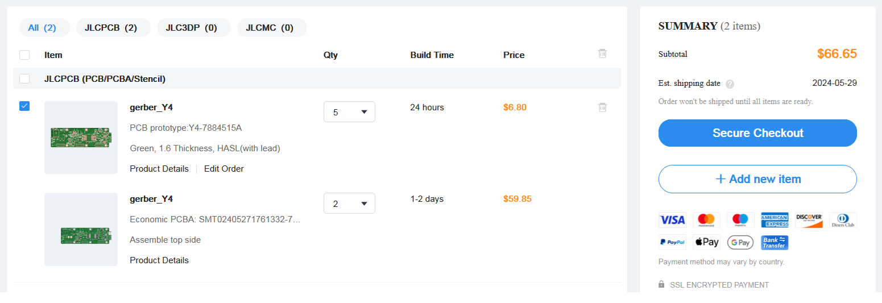Select the VISA payment logo
The height and width of the screenshot is (303, 882).
point(672,220)
